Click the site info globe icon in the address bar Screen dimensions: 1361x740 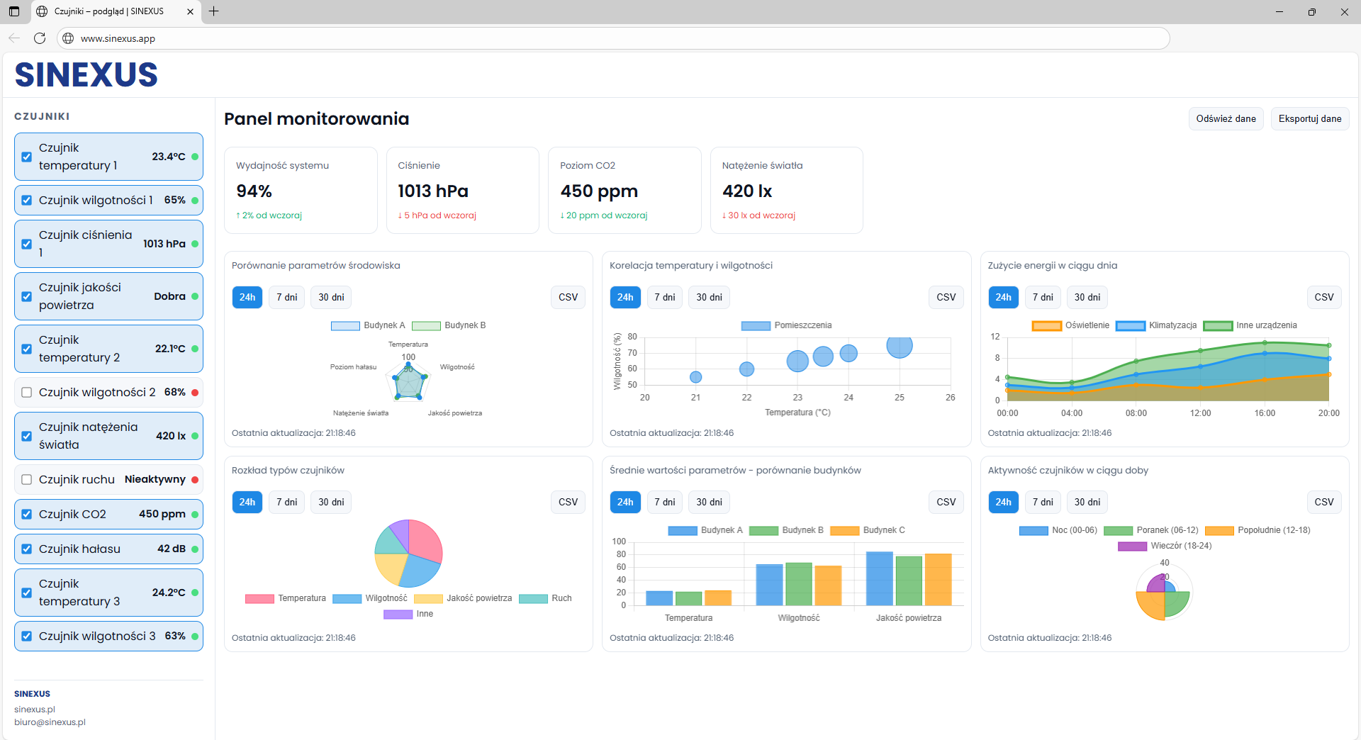pyautogui.click(x=68, y=38)
